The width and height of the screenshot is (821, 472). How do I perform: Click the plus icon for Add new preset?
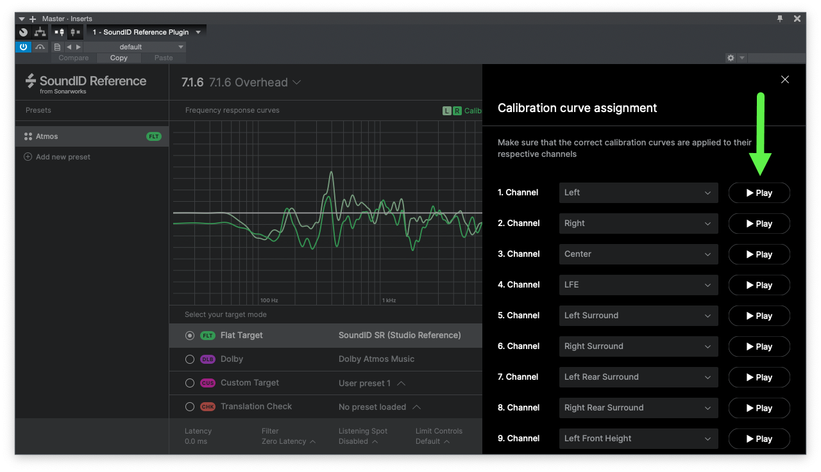point(28,157)
